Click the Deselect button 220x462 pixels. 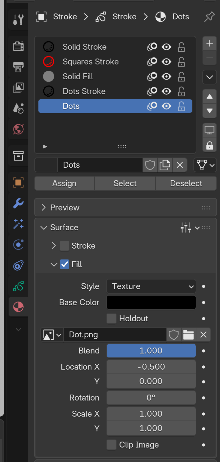(x=186, y=183)
